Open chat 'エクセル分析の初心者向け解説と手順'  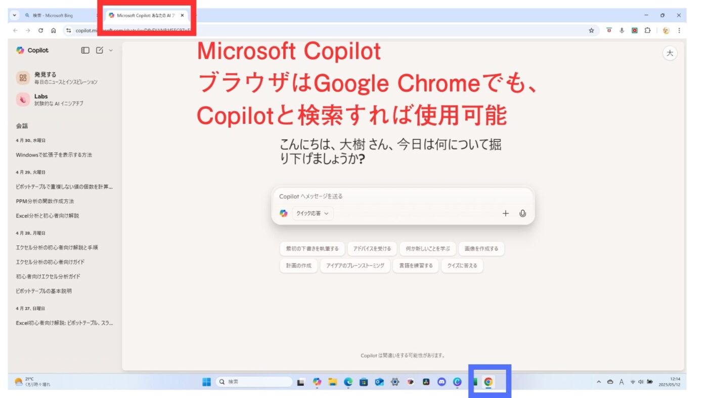57,247
